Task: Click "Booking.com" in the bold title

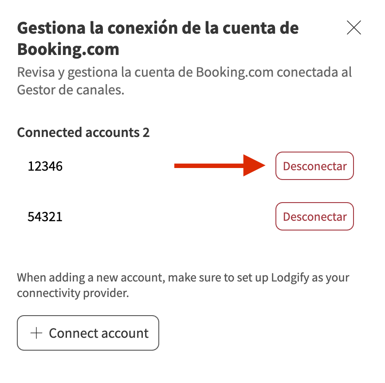Action: tap(68, 49)
